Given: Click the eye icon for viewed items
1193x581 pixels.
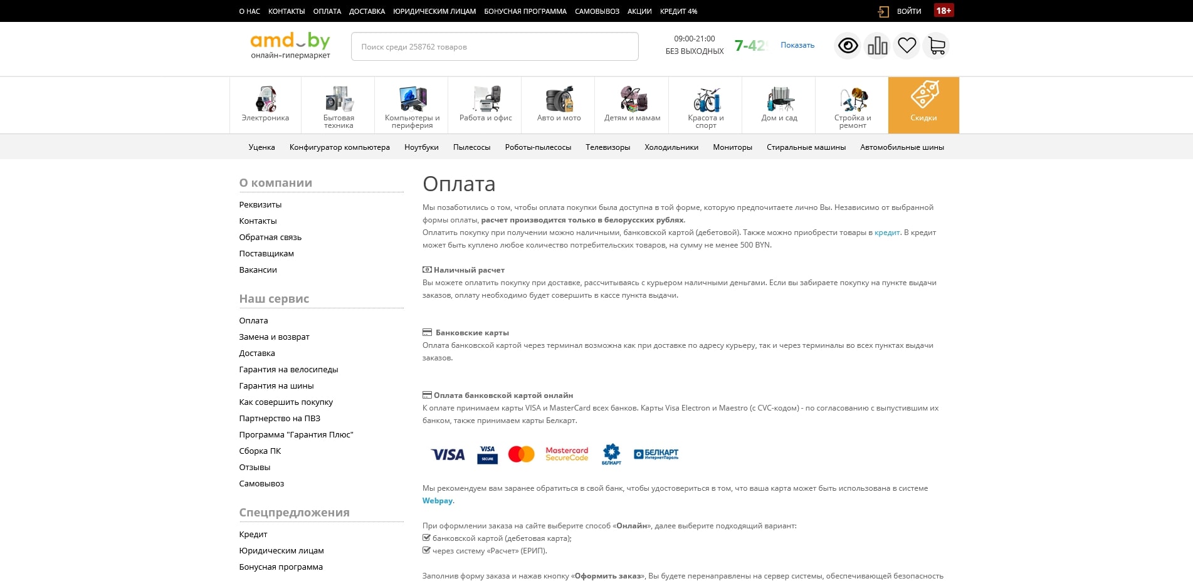Looking at the screenshot, I should (848, 46).
